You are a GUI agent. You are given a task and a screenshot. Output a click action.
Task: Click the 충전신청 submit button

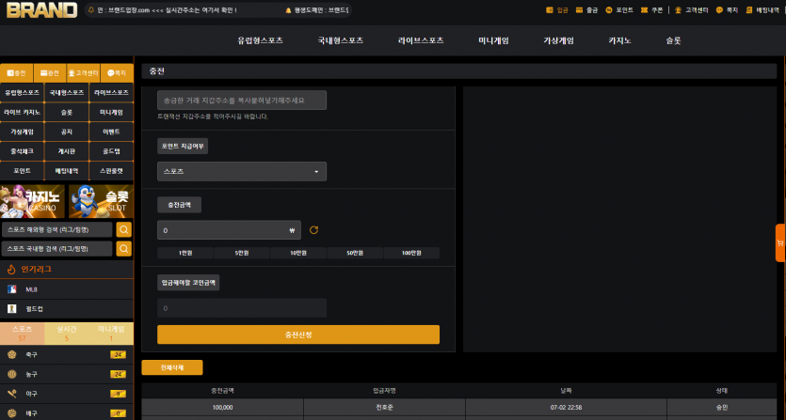(298, 334)
